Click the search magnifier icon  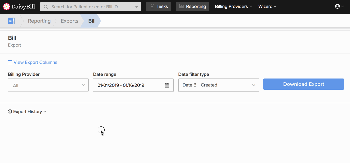46,7
